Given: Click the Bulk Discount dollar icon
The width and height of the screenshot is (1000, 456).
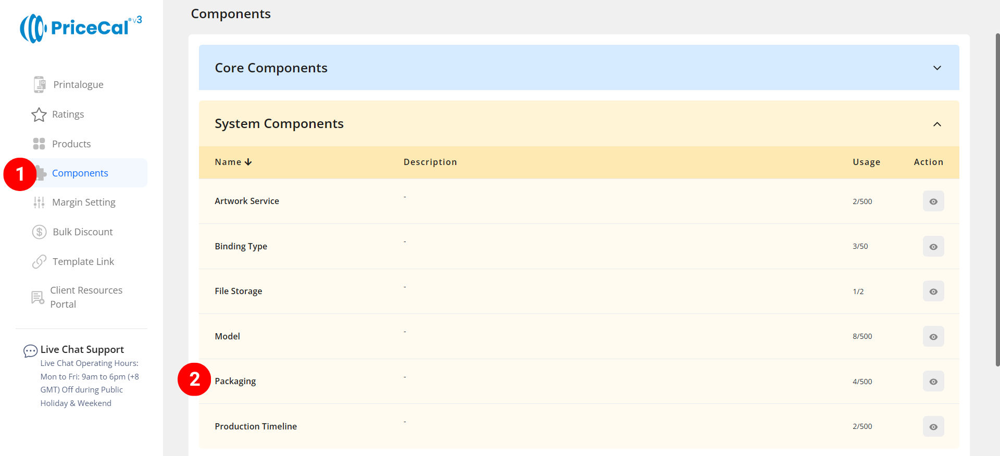Looking at the screenshot, I should 39,232.
